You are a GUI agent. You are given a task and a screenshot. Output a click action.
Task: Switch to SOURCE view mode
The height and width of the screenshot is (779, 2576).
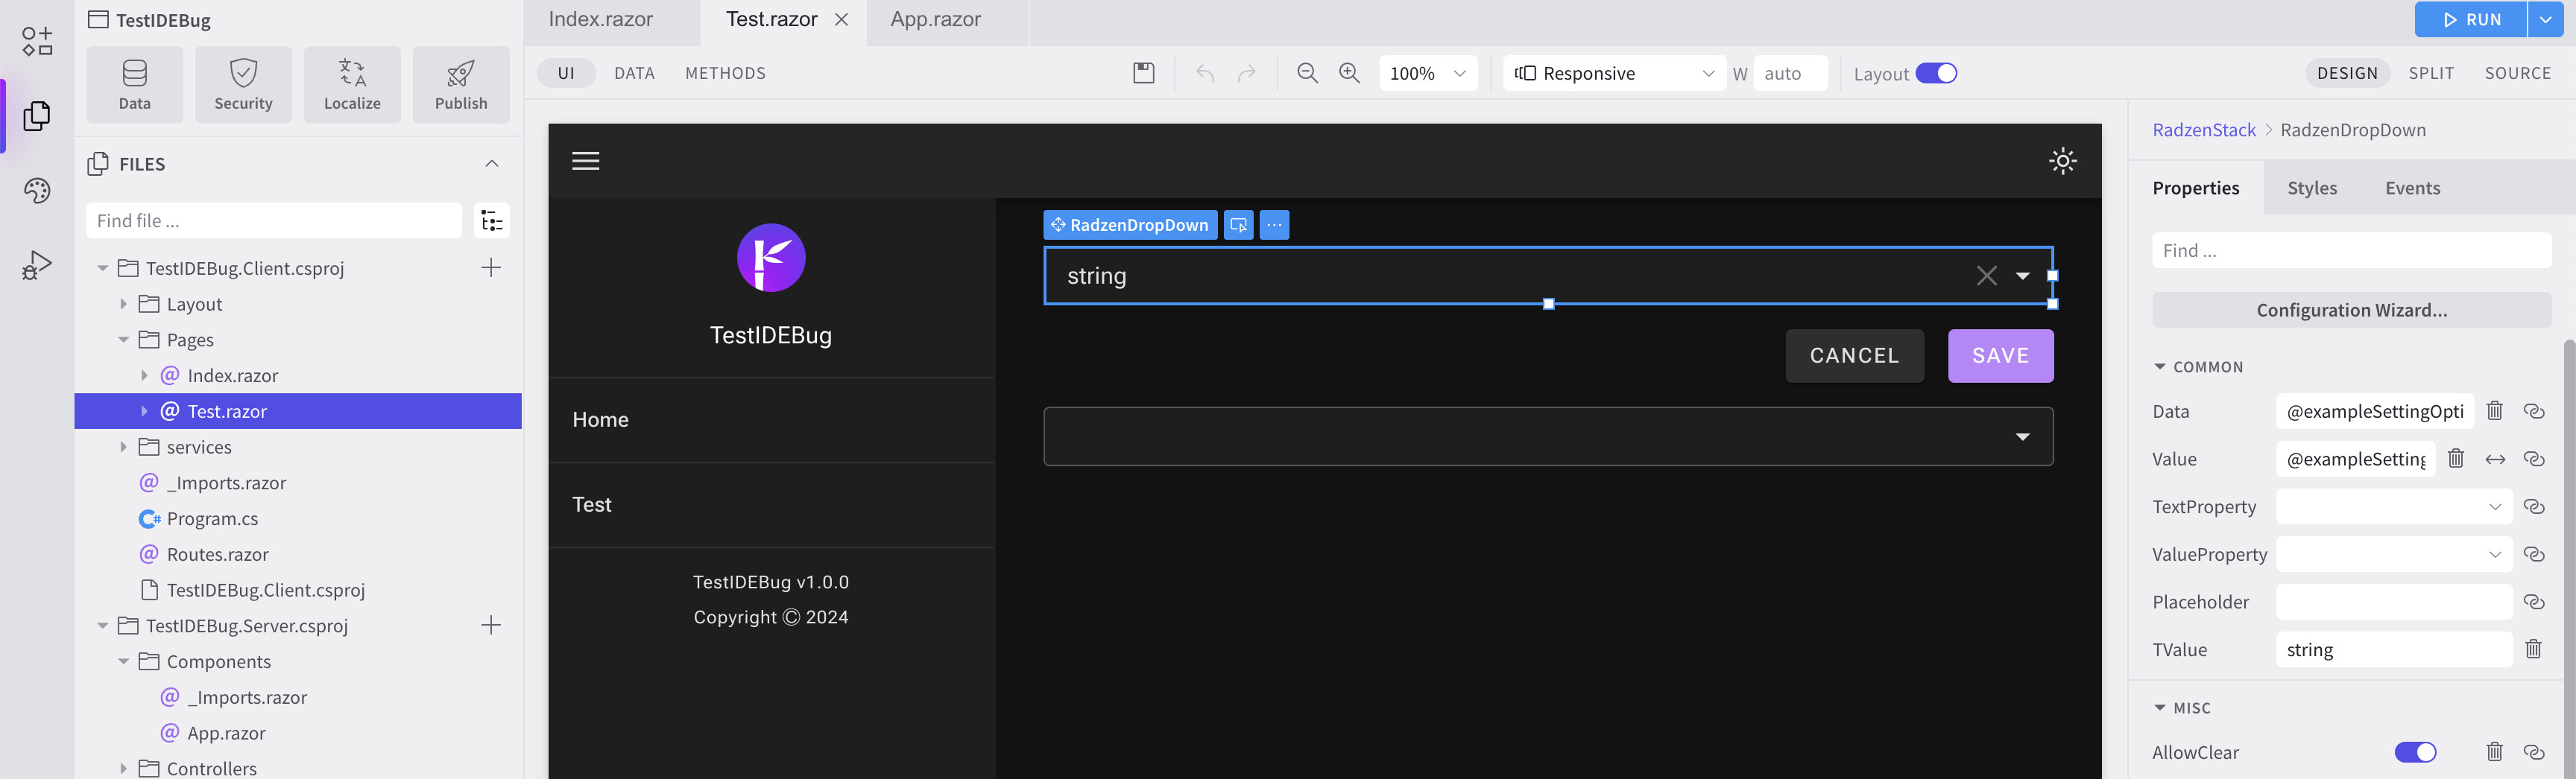coord(2518,73)
